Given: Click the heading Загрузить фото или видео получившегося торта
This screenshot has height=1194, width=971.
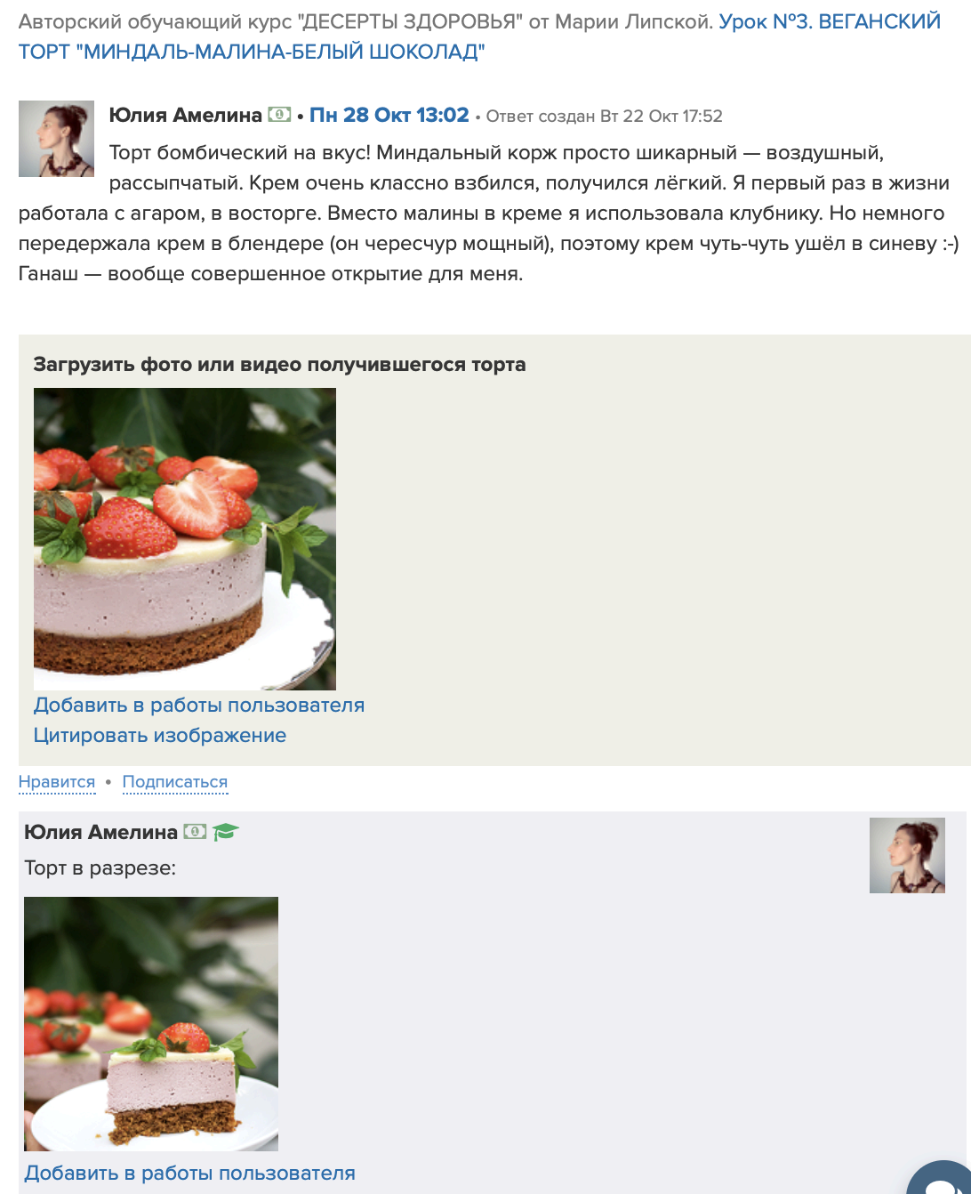Looking at the screenshot, I should tap(279, 364).
